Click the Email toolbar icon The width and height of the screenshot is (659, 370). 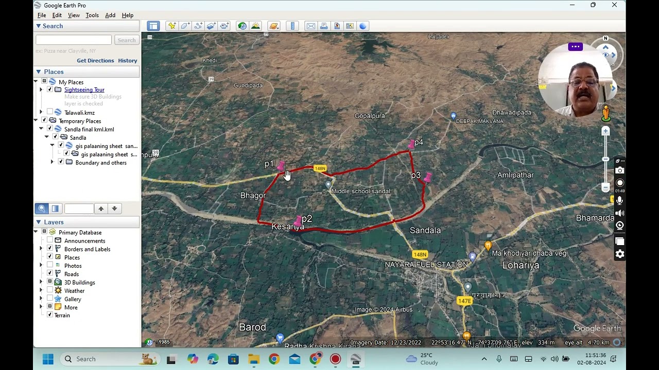click(x=310, y=26)
